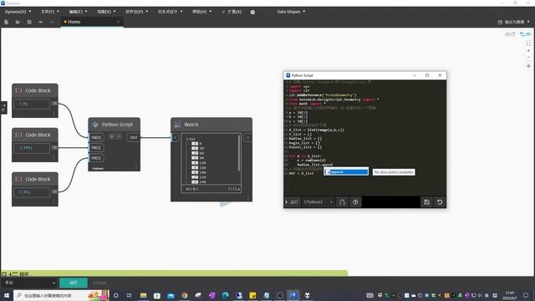The width and height of the screenshot is (535, 301).
Task: Click the help icon in Python editor
Action: coord(355,202)
